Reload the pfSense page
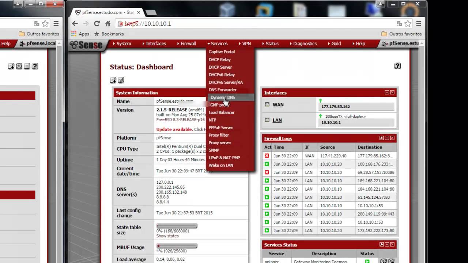Image resolution: width=468 pixels, height=263 pixels. (x=97, y=23)
